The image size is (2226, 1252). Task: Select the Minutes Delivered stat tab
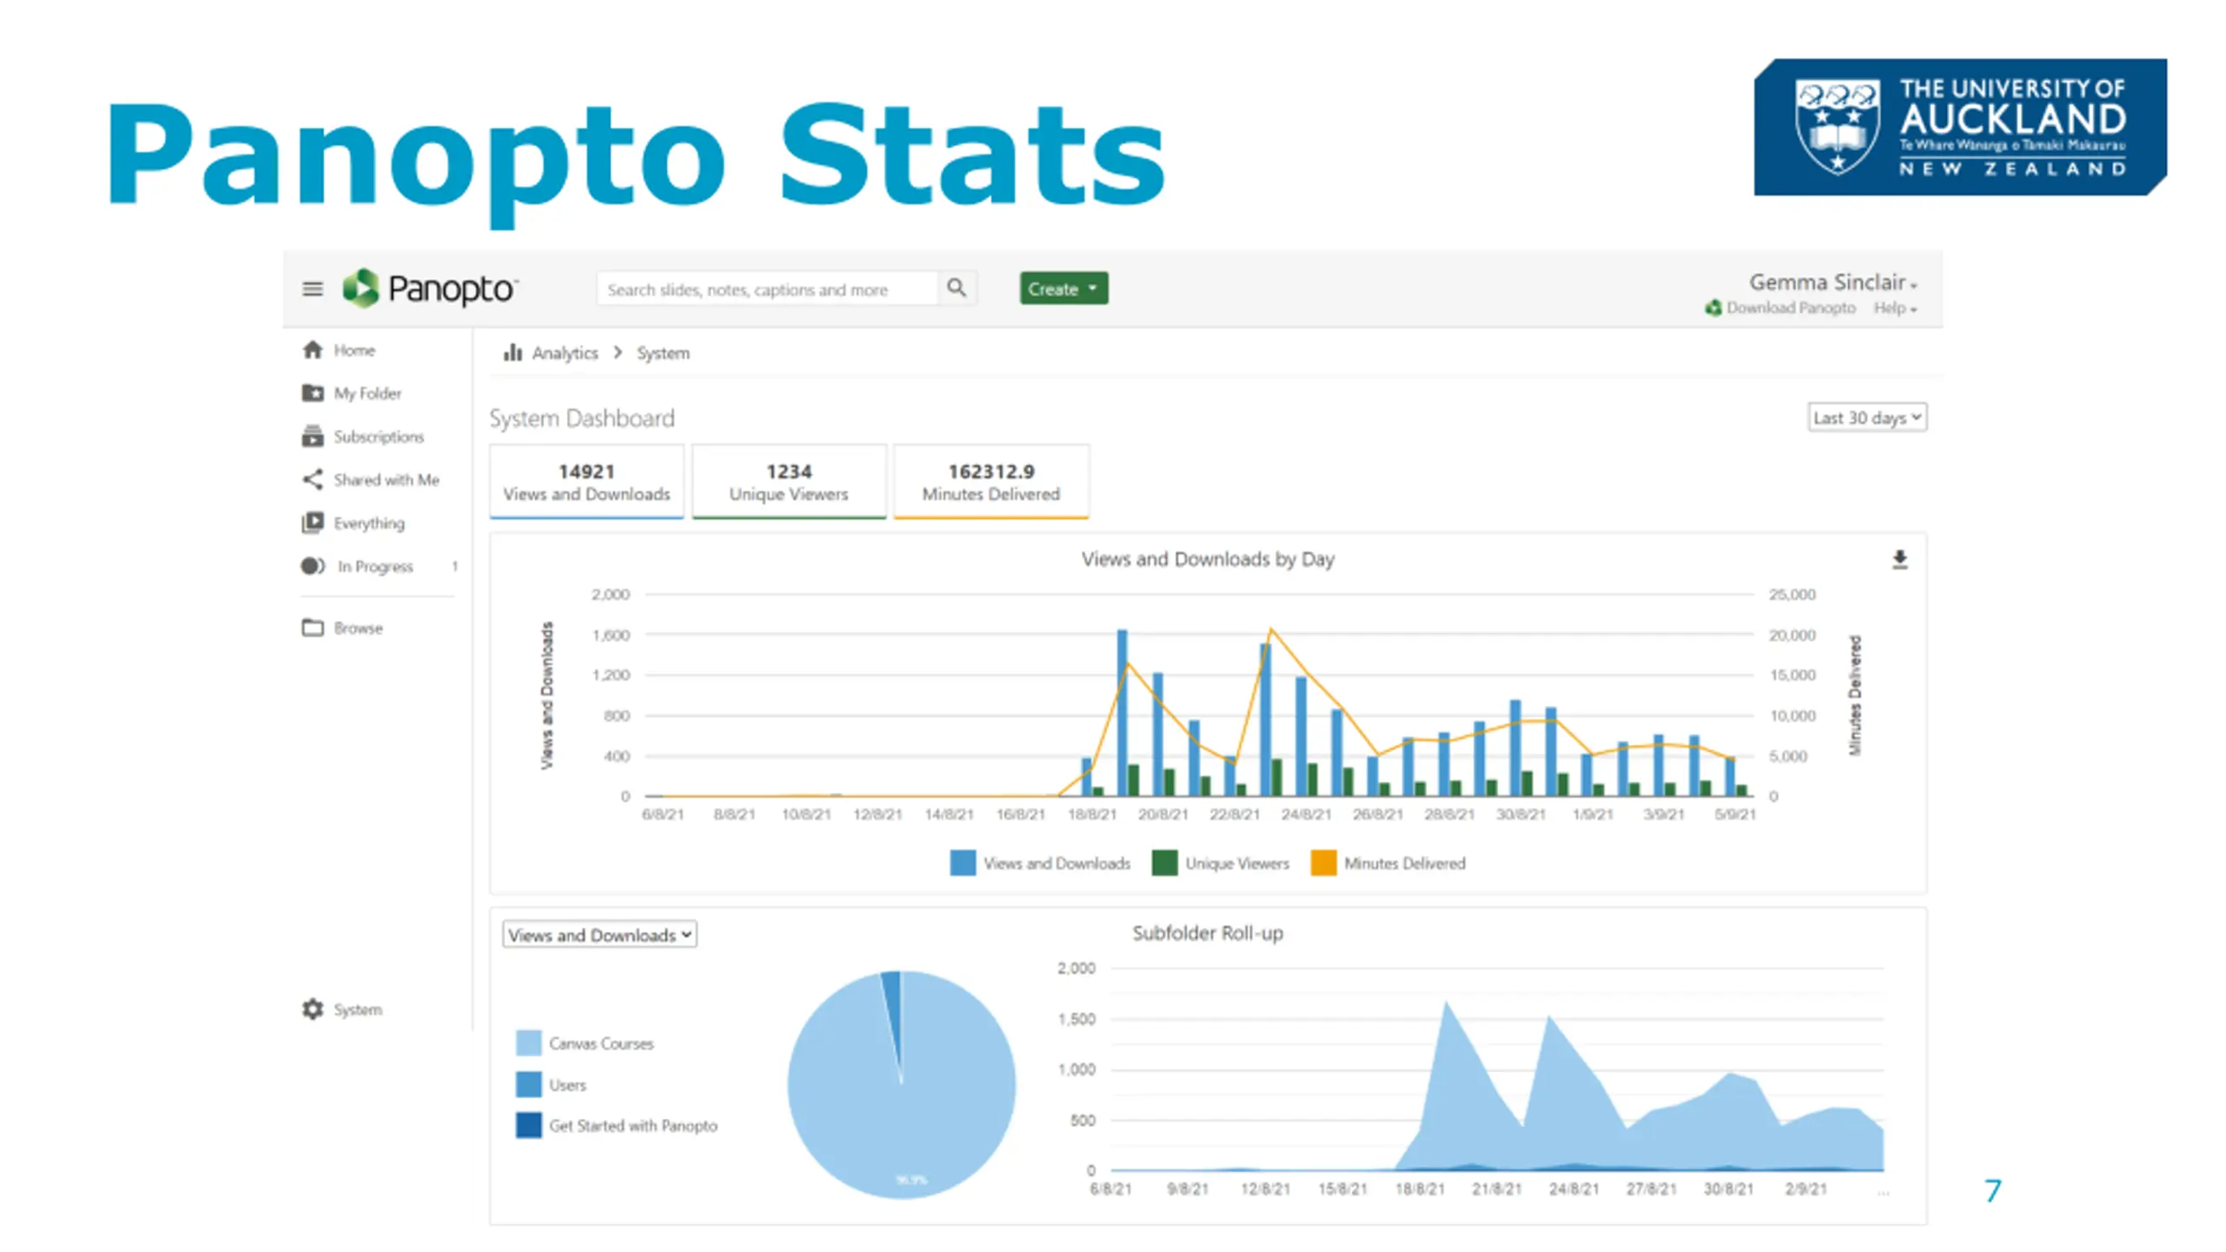pyautogui.click(x=990, y=482)
